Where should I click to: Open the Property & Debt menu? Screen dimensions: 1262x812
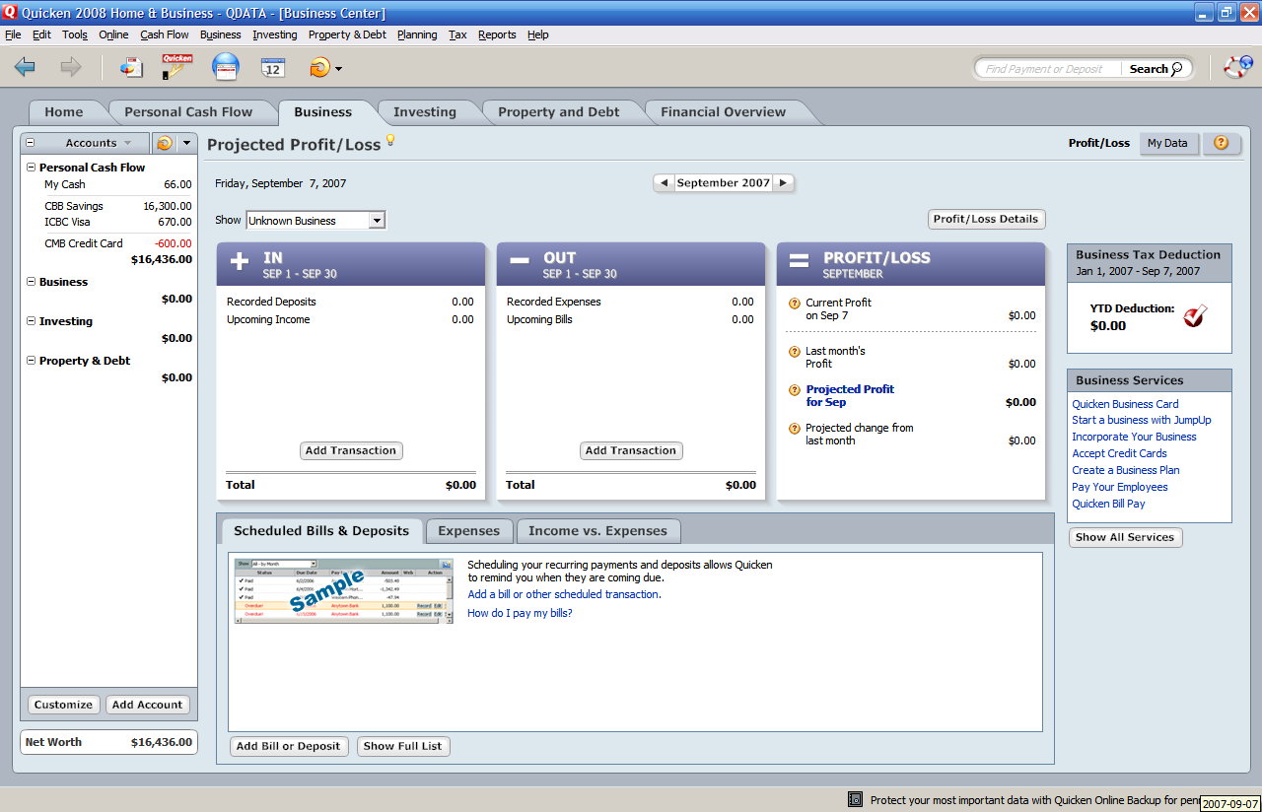tap(347, 34)
